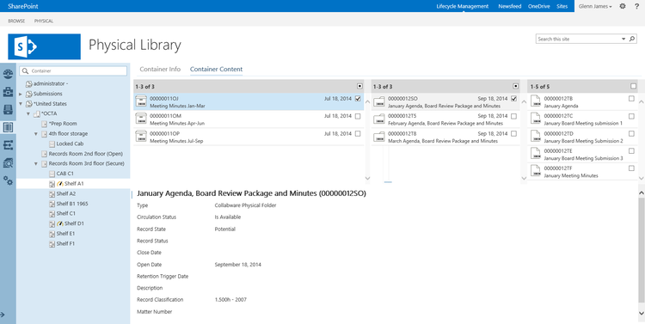
Task: Check the box for 00000012TC submission 1
Action: (x=631, y=116)
